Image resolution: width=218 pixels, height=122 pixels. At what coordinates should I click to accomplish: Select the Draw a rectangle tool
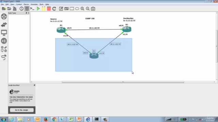click(72, 9)
